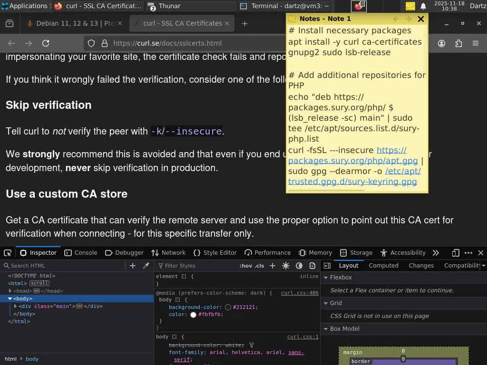Image resolution: width=487 pixels, height=365 pixels.
Task: Add a new node in Inspector
Action: pyautogui.click(x=133, y=266)
